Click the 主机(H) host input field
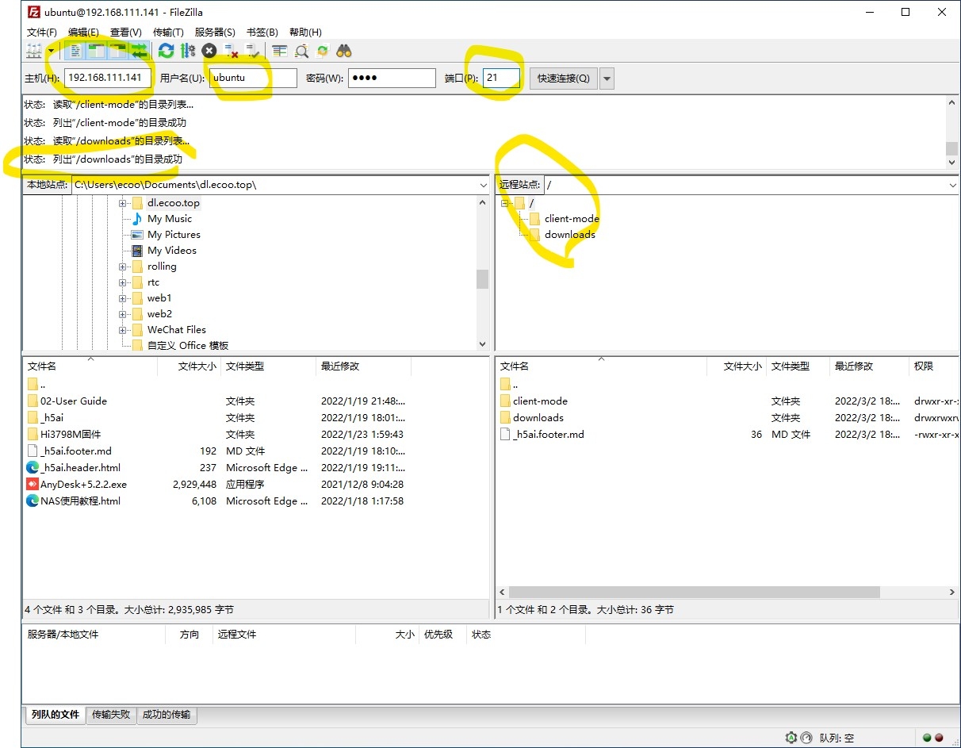 coord(108,79)
